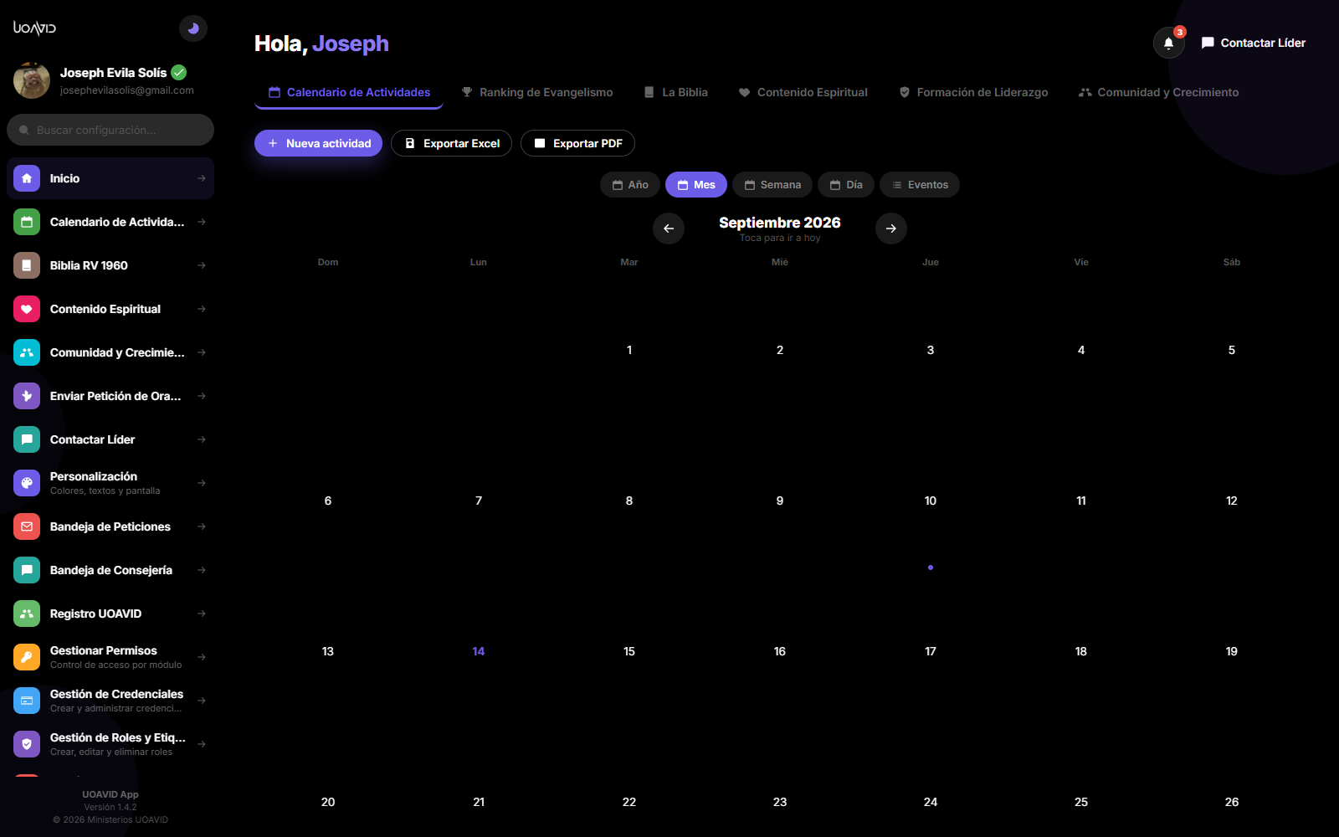Open the Calendario de Actividades sidebar icon

(27, 222)
